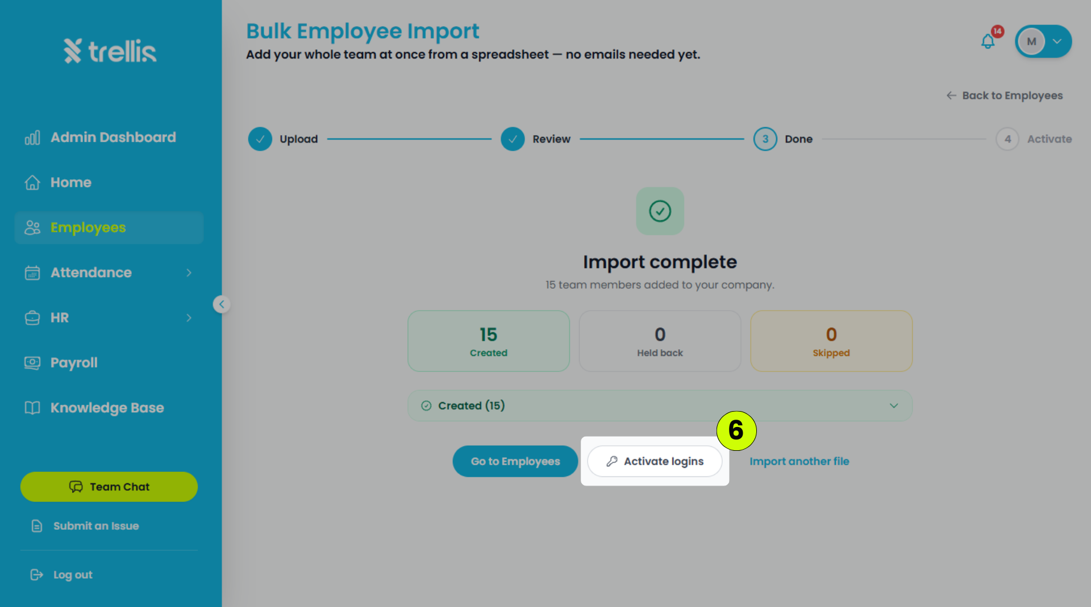Open notifications bell with 14 badge
Viewport: 1091px width, 607px height.
point(988,41)
